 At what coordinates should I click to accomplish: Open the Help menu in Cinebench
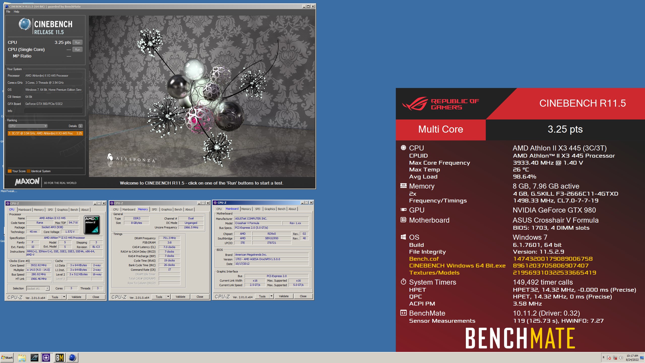(x=16, y=12)
